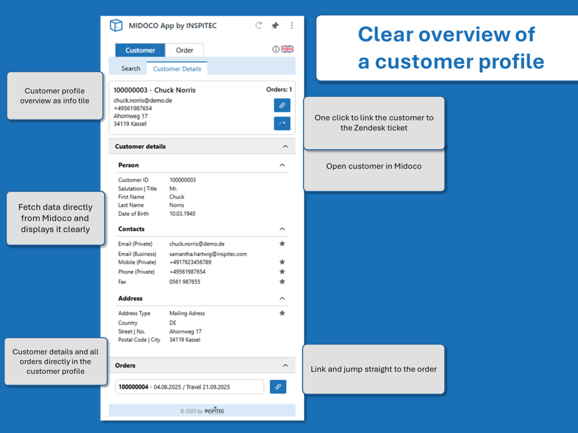
Task: Collapse the Orders section
Action: coord(285,365)
